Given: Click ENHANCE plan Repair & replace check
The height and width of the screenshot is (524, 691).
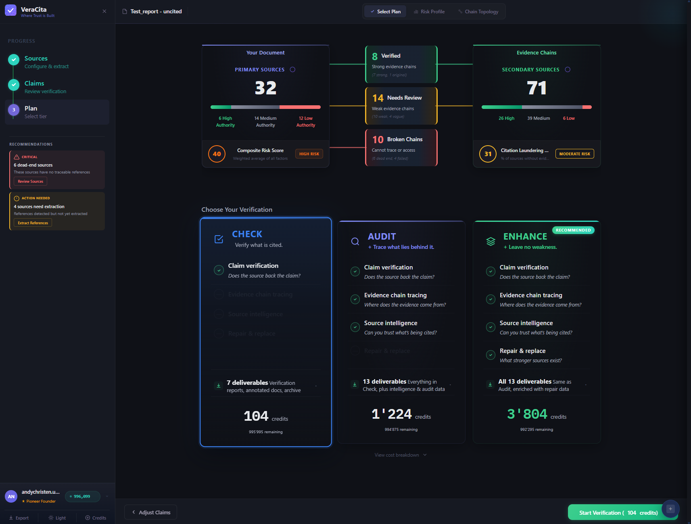Looking at the screenshot, I should click(491, 355).
